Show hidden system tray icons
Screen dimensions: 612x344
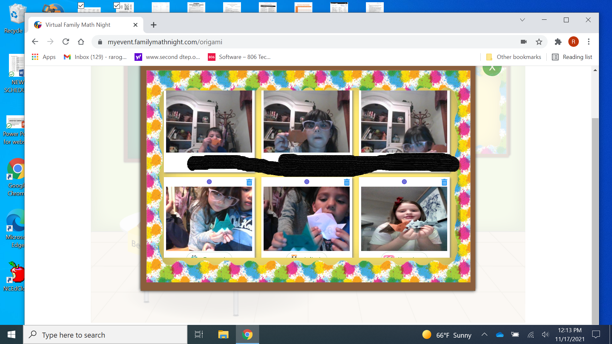click(x=484, y=334)
